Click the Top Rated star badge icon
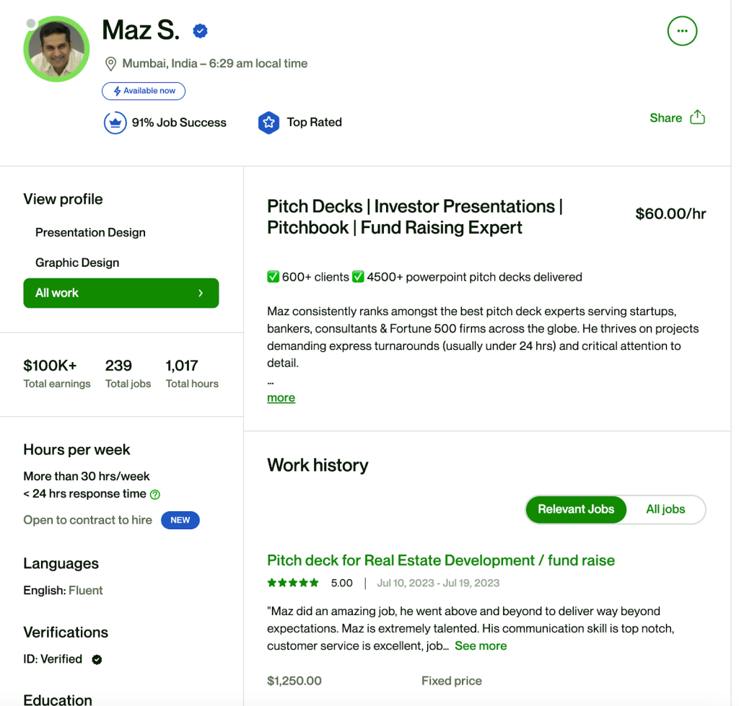 (268, 123)
